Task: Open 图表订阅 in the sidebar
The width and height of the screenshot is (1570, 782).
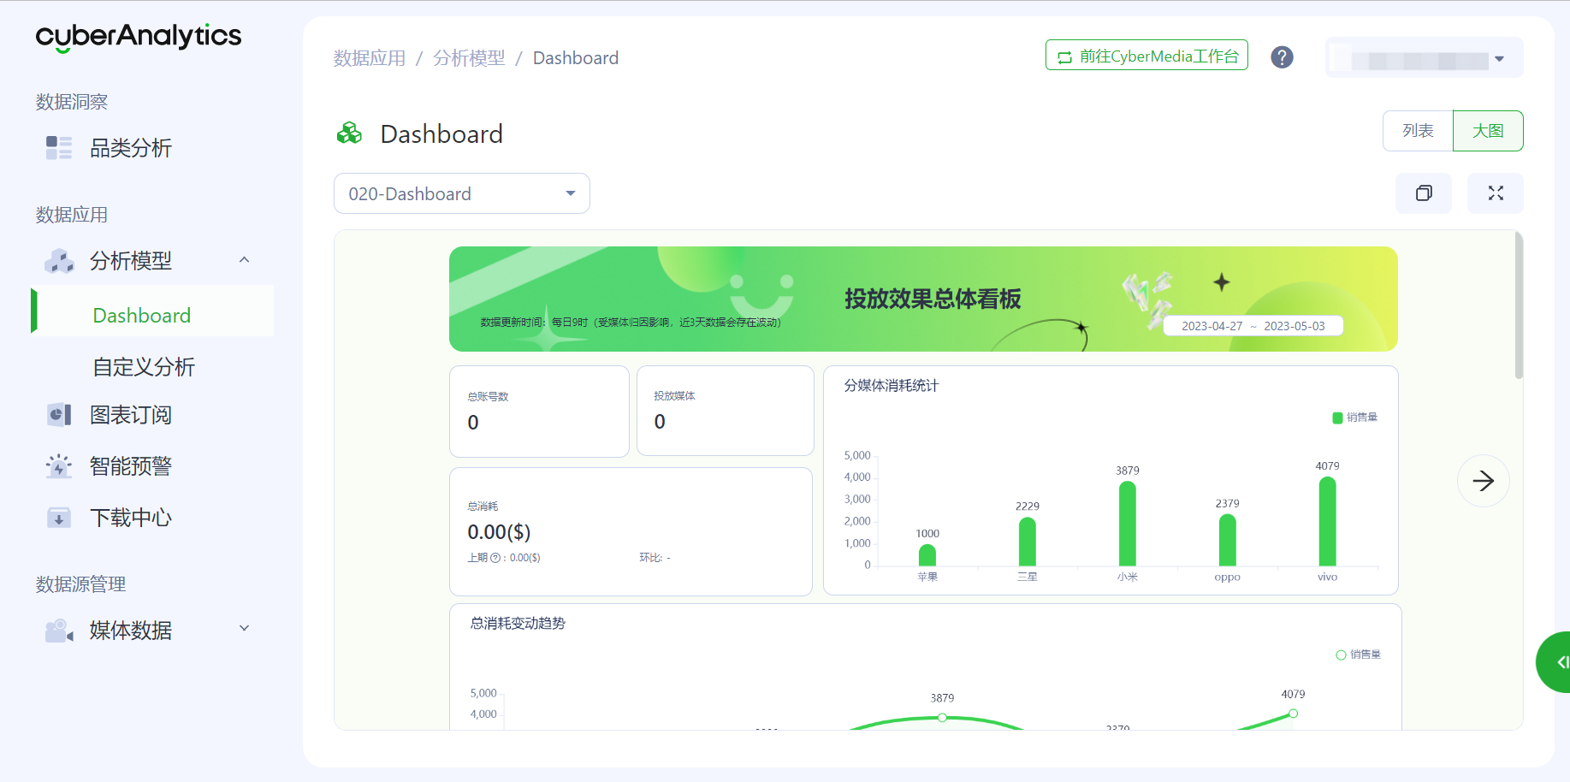Action: [x=130, y=415]
